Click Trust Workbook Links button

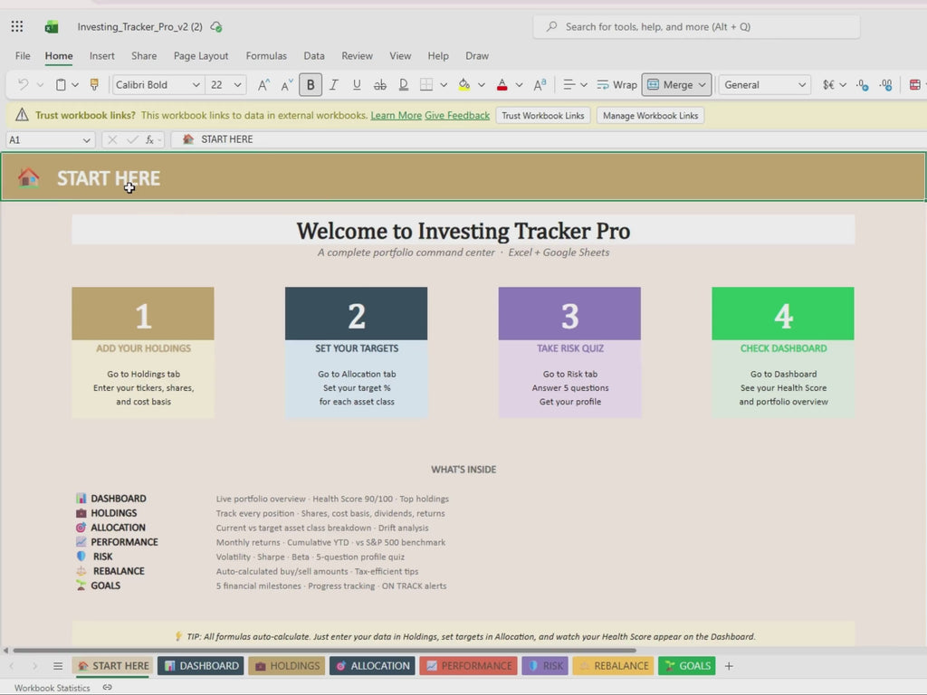(x=543, y=116)
